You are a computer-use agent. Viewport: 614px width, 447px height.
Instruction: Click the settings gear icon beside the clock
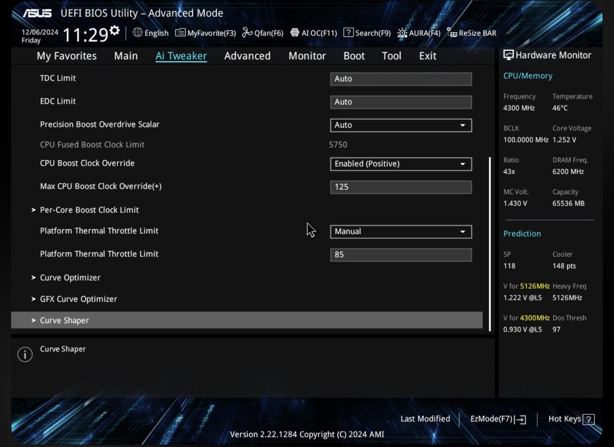click(114, 31)
